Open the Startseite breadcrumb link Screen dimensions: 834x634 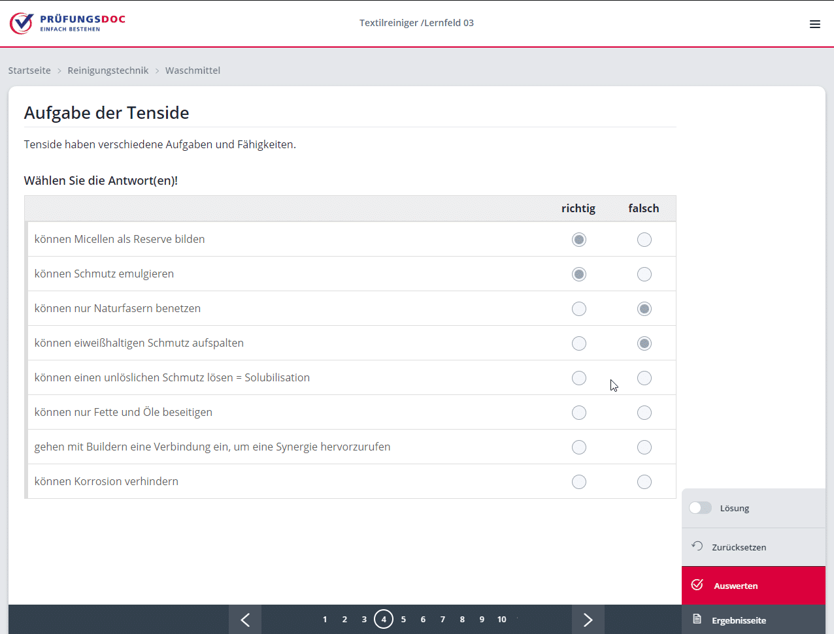pyautogui.click(x=29, y=71)
